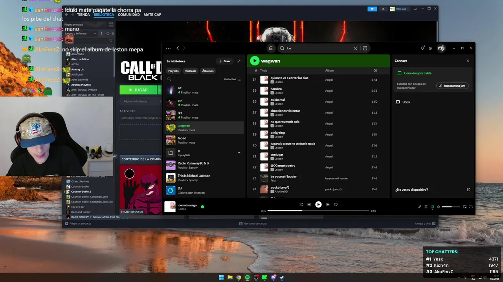503x282 pixels.
Task: Open Steam Amigos y chat
Action: click(425, 224)
